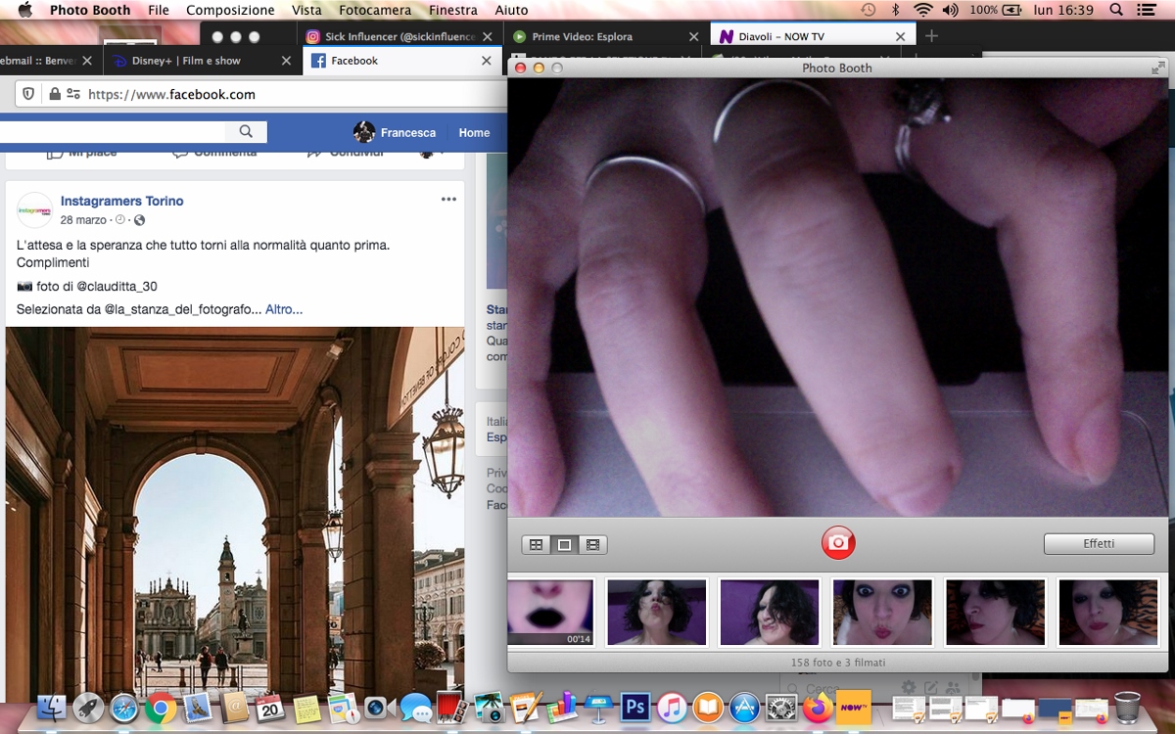The width and height of the screenshot is (1175, 734).
Task: Open Finder from the Dock
Action: (x=50, y=708)
